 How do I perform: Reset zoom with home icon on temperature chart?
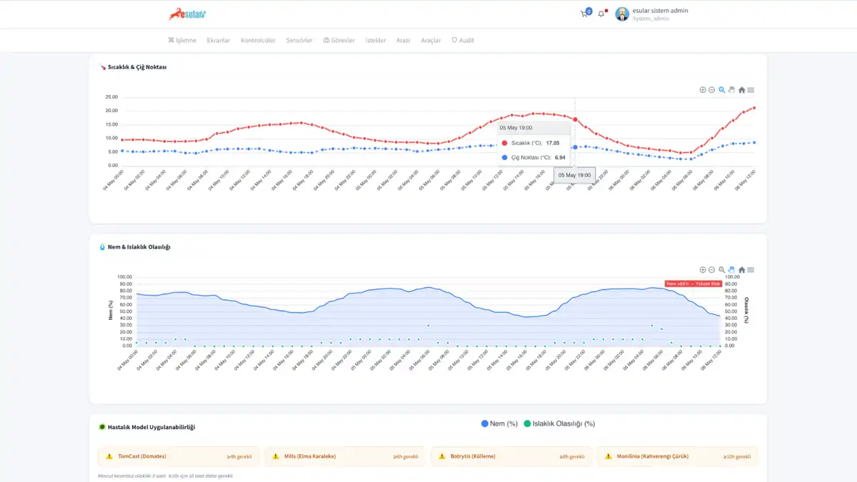(741, 90)
